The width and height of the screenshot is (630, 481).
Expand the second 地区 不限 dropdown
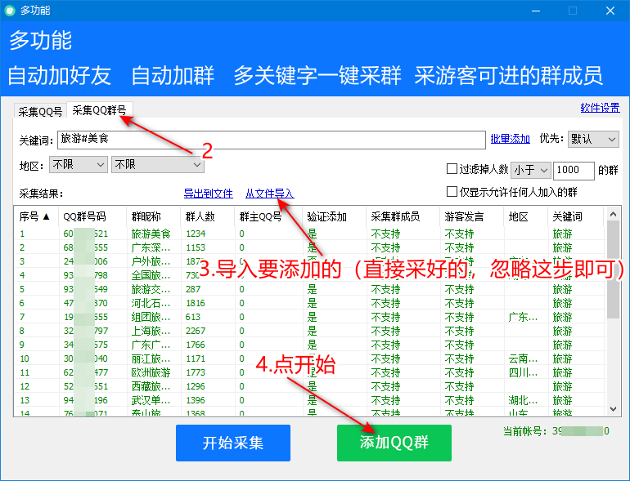click(x=157, y=165)
